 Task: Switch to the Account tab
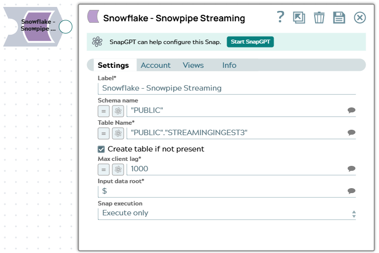coord(155,65)
